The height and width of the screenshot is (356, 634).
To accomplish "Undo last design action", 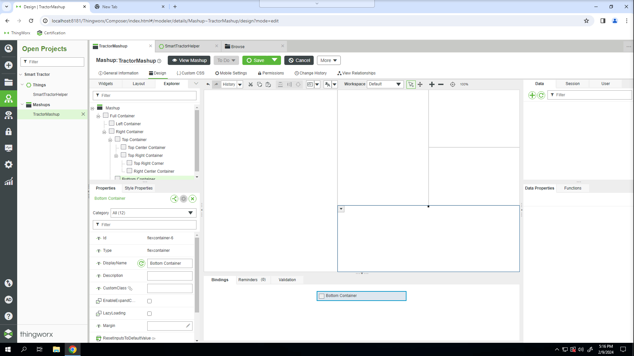I will click(x=208, y=84).
